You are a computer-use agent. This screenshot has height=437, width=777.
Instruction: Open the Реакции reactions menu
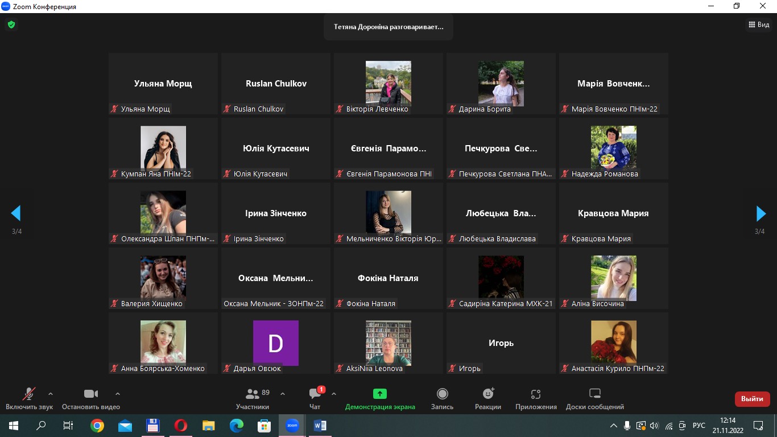tap(488, 398)
